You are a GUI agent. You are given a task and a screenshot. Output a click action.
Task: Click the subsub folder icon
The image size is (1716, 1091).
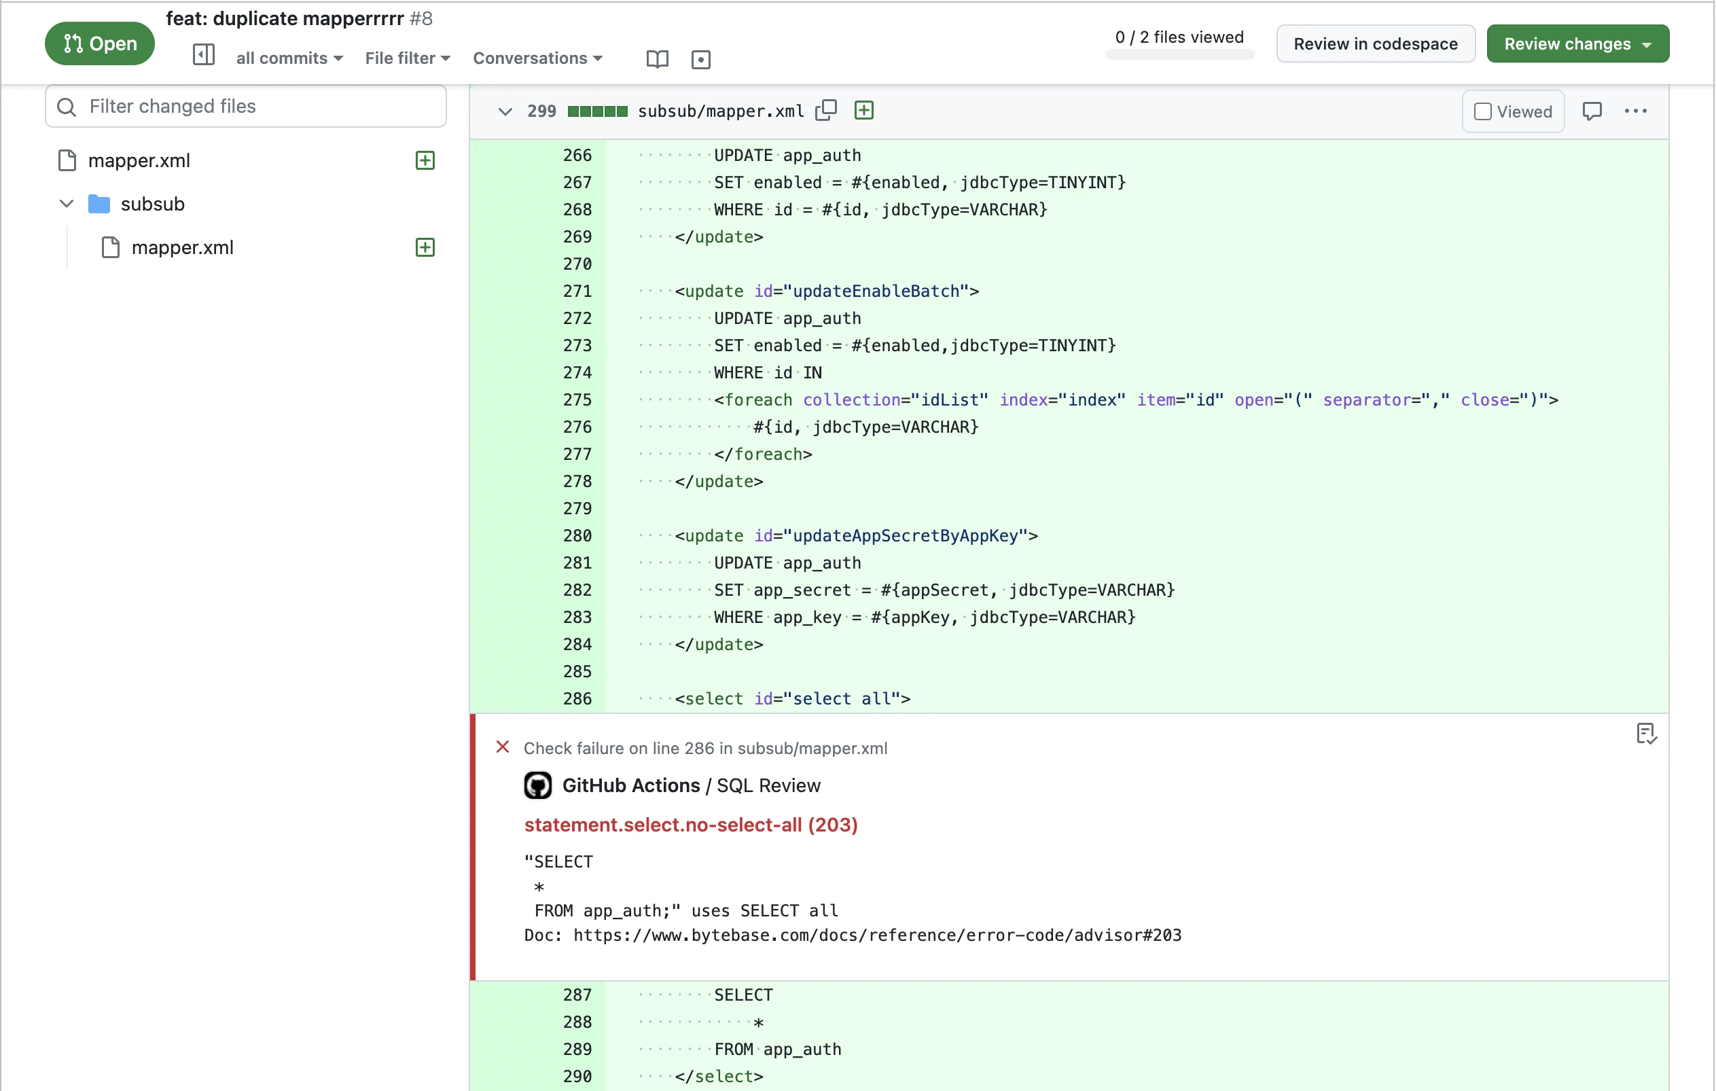[99, 204]
